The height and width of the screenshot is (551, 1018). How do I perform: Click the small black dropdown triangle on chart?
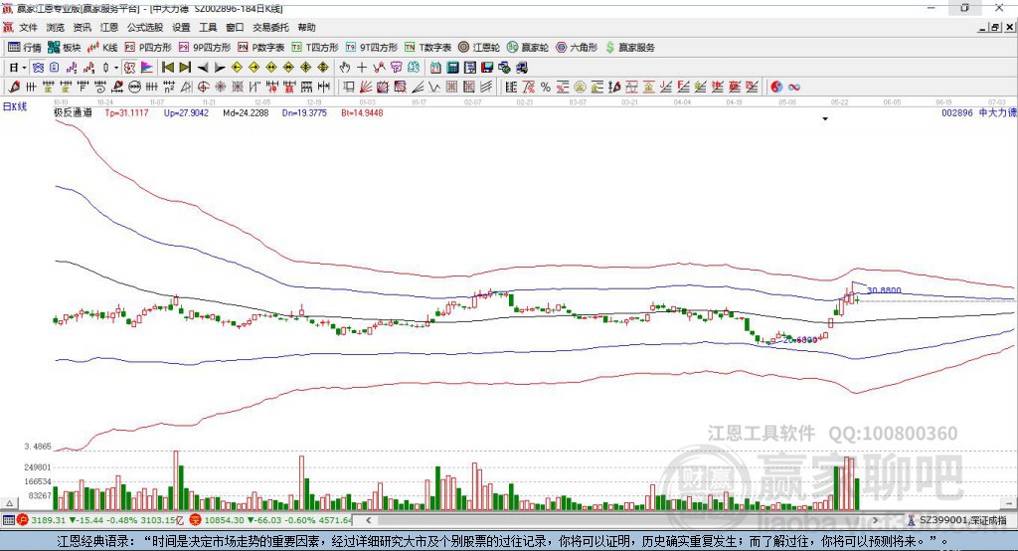coord(825,119)
